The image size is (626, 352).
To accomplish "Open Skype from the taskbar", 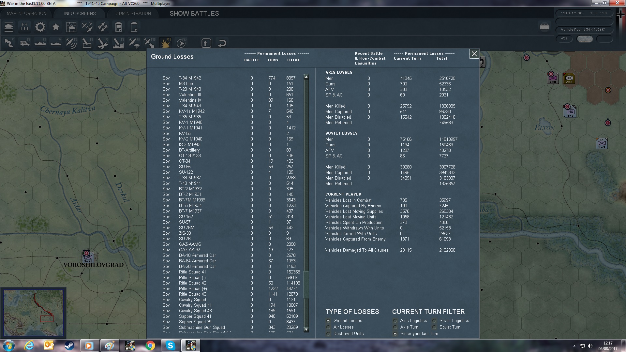I will click(x=170, y=345).
